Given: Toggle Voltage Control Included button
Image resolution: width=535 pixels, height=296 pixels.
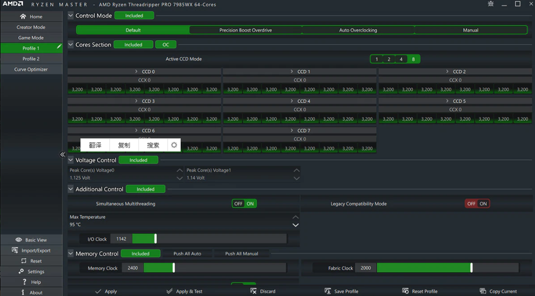Looking at the screenshot, I should [138, 160].
